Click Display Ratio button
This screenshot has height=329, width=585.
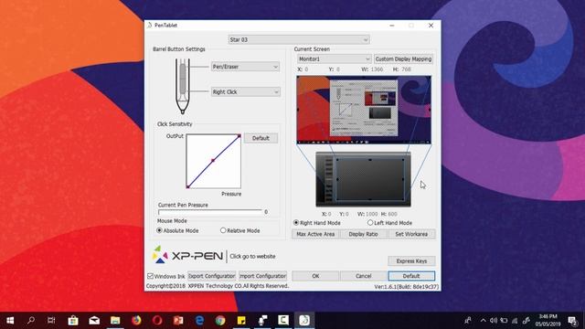(363, 234)
